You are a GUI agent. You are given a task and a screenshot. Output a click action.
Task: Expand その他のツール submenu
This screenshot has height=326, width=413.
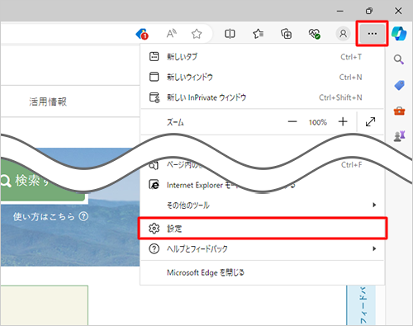[262, 205]
